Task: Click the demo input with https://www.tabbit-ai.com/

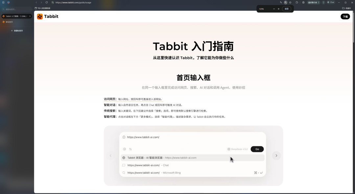Action: tap(192, 137)
